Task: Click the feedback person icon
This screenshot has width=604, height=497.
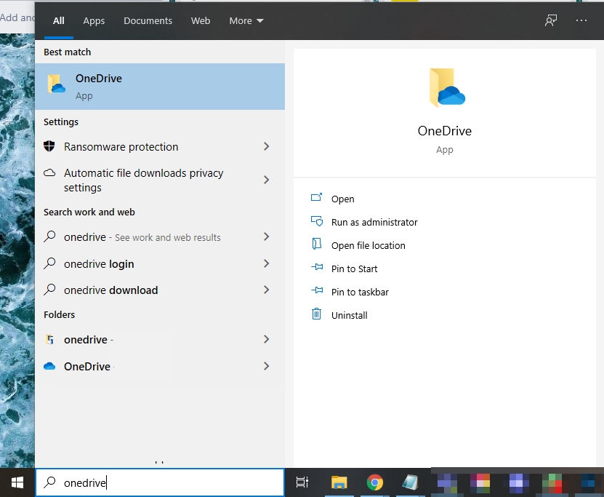Action: coord(551,20)
